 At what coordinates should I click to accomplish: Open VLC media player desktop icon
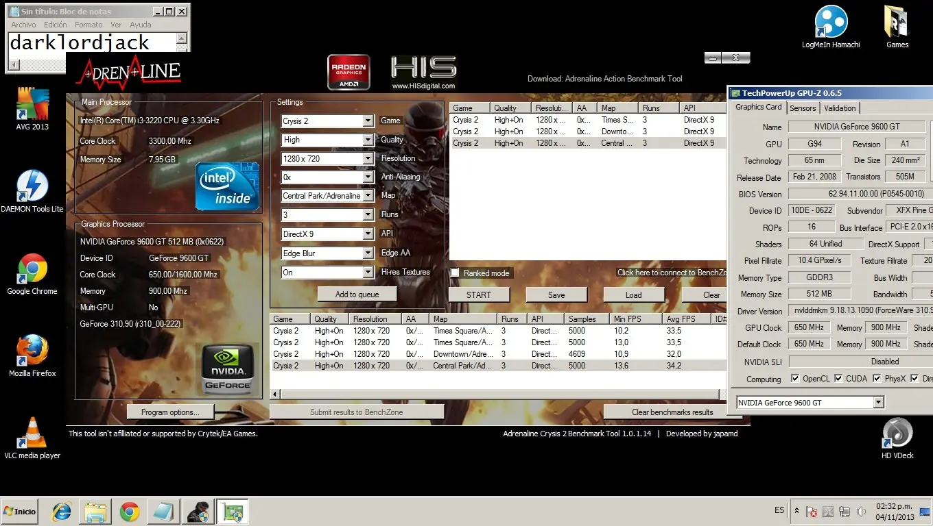(32, 438)
